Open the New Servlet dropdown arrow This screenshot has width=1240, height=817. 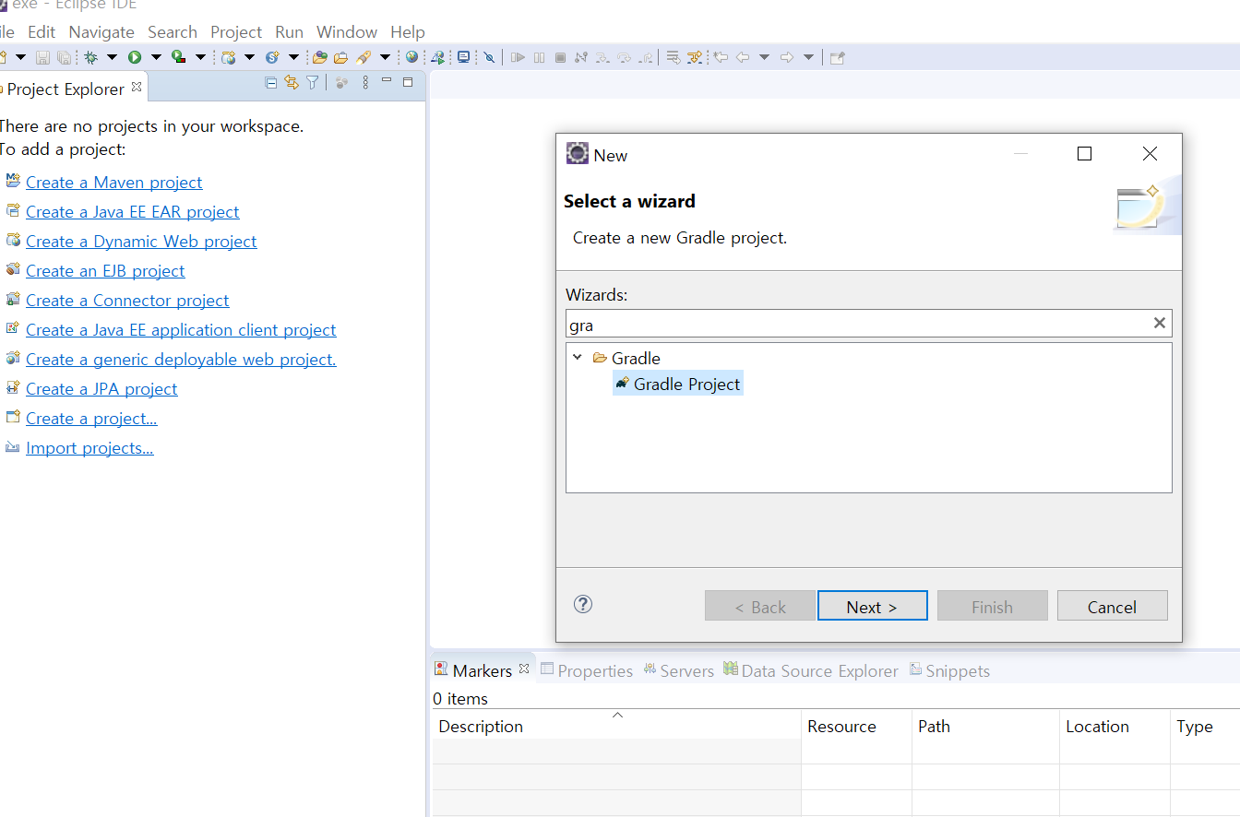point(293,57)
